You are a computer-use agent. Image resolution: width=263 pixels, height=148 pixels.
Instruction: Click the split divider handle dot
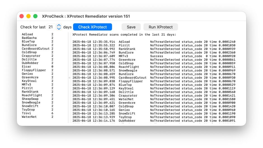pyautogui.click(x=69, y=78)
